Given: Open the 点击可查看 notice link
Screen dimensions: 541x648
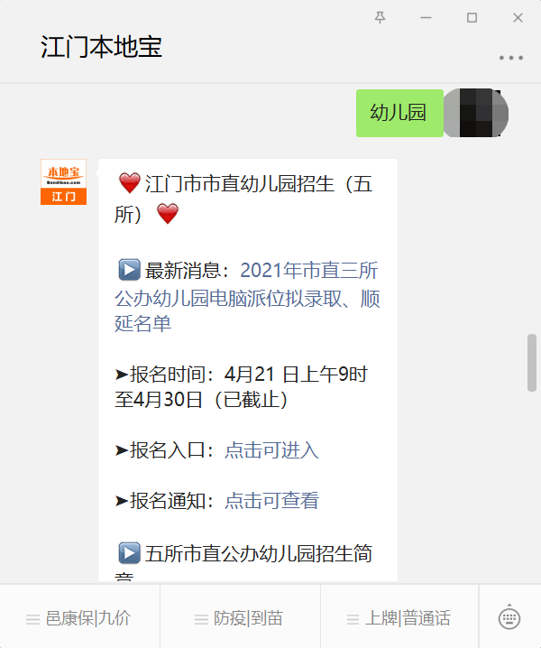Looking at the screenshot, I should point(271,501).
